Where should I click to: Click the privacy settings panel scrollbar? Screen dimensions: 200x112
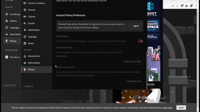point(147,71)
